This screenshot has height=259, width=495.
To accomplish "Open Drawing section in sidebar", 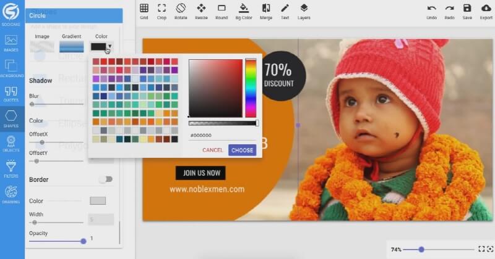I will tap(11, 194).
